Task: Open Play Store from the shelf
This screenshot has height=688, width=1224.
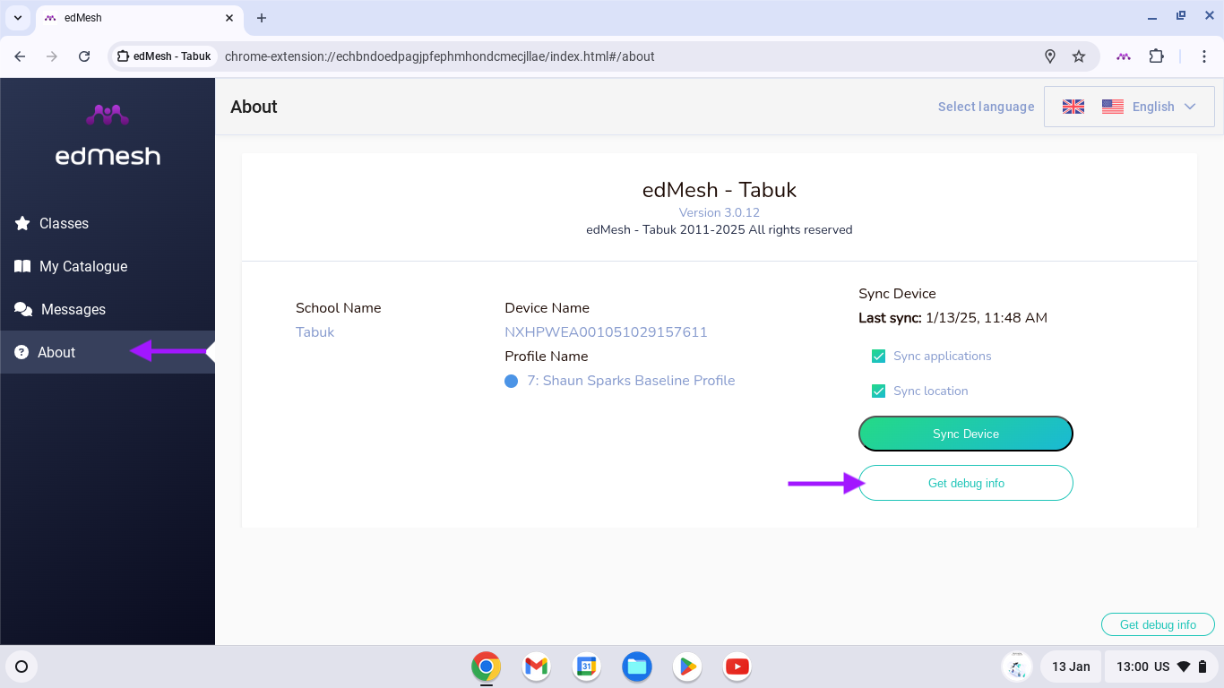Action: pos(687,666)
